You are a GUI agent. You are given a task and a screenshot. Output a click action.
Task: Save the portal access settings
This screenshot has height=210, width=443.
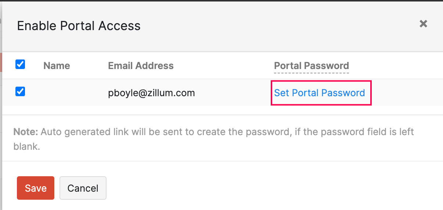[x=36, y=188]
